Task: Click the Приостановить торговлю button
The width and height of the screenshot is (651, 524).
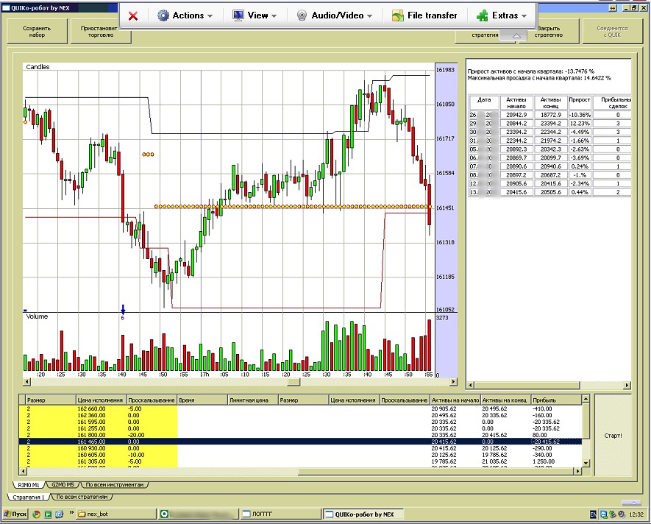Action: click(x=101, y=32)
